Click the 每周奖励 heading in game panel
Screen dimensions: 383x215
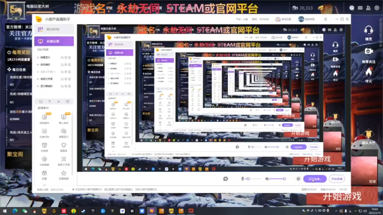[x=19, y=52]
